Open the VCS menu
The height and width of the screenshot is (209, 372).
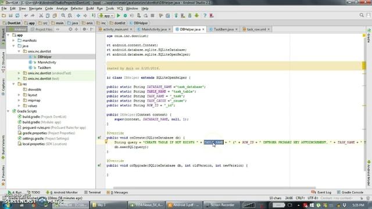(x=120, y=9)
